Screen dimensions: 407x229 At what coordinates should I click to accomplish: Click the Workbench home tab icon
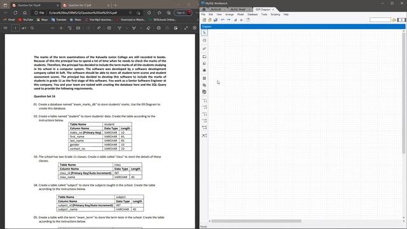[204, 10]
